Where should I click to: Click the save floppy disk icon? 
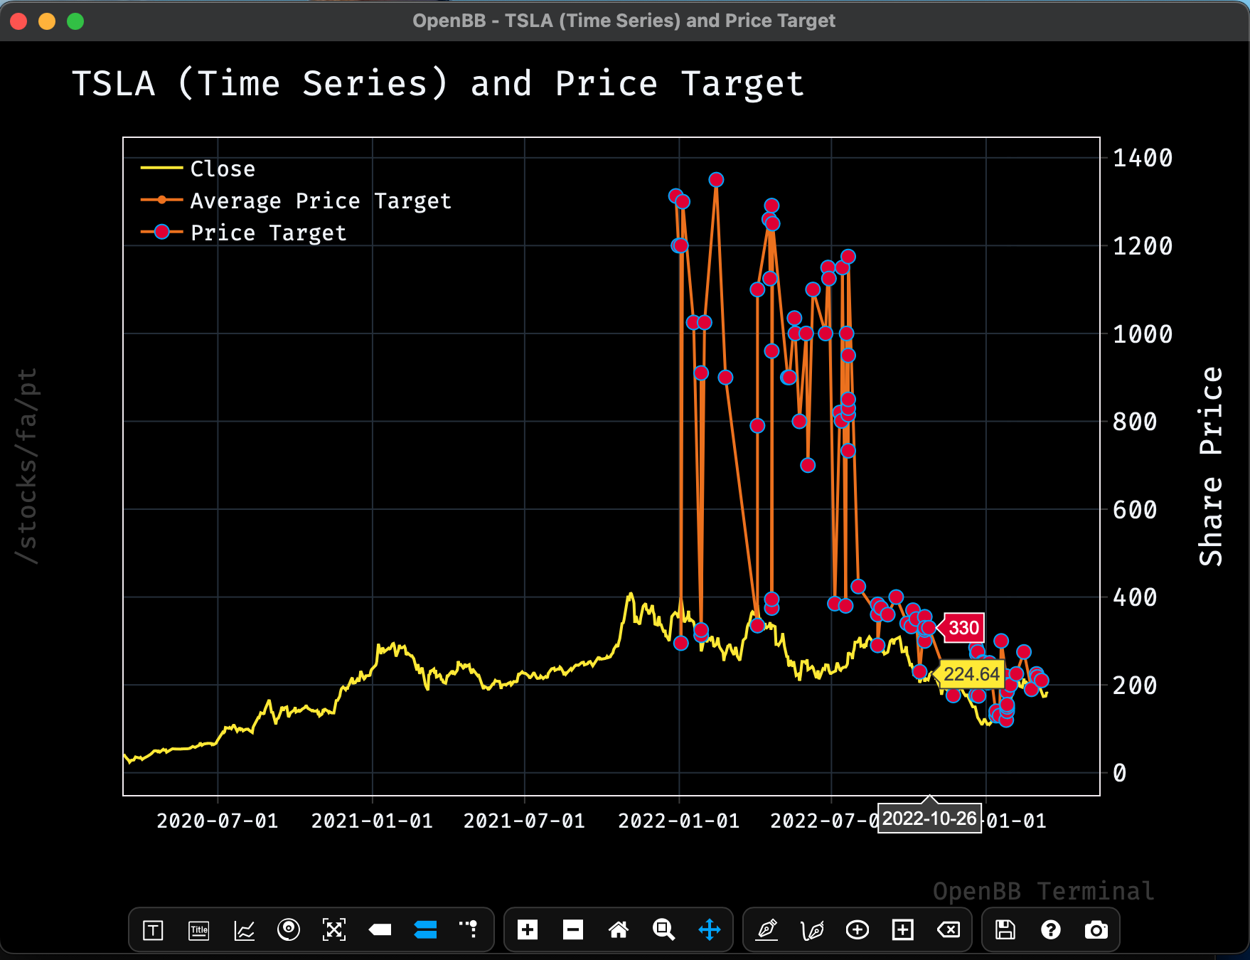point(1005,929)
